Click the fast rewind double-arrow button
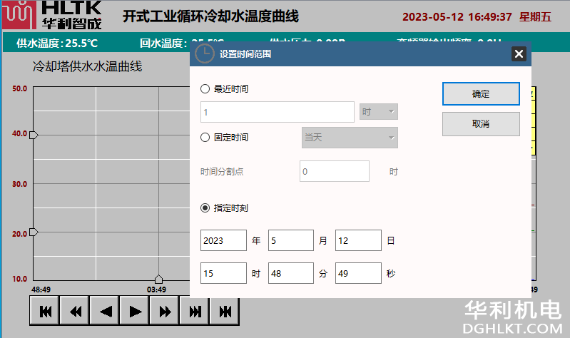The image size is (570, 338). 75,311
